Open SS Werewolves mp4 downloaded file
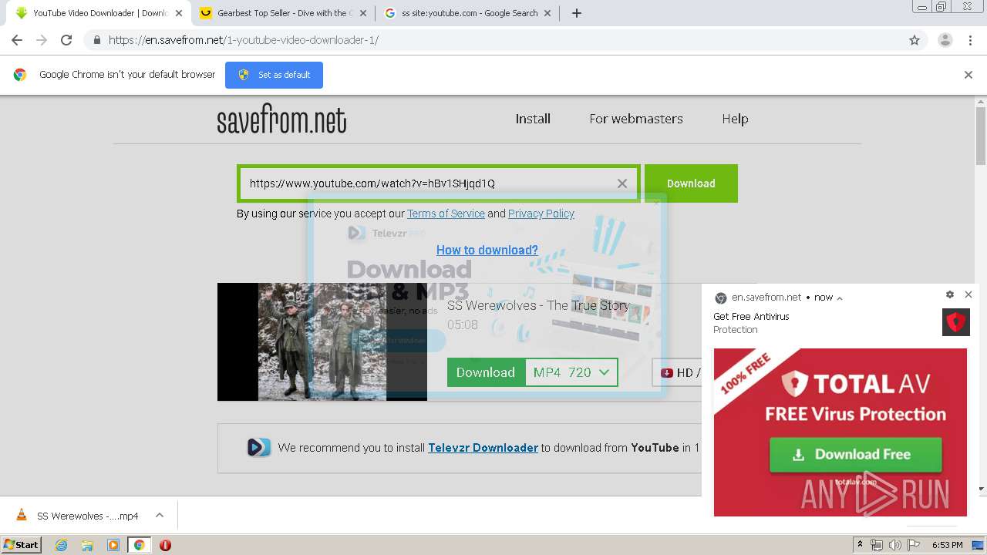 pos(87,516)
